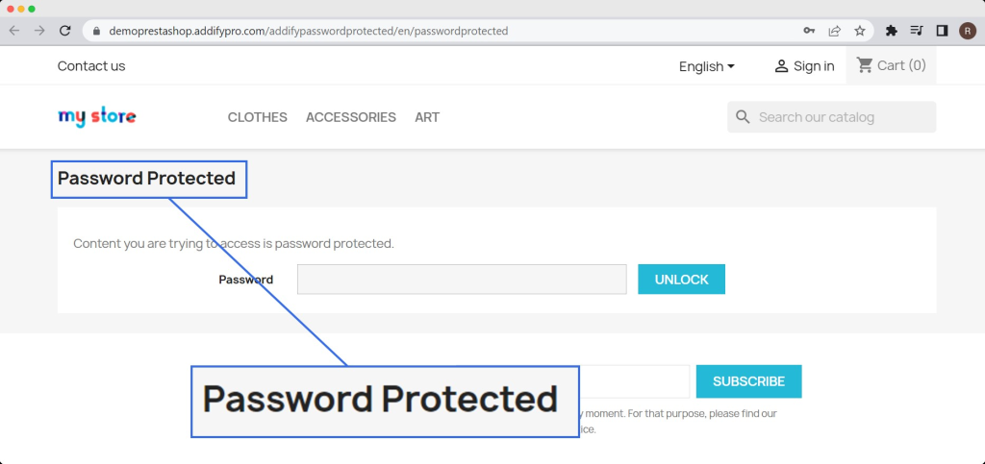
Task: Focus the Password input field
Action: coord(462,280)
